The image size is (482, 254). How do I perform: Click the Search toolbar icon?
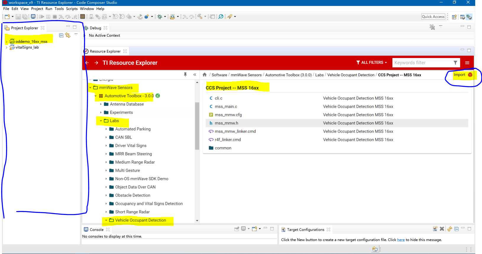pos(221,17)
